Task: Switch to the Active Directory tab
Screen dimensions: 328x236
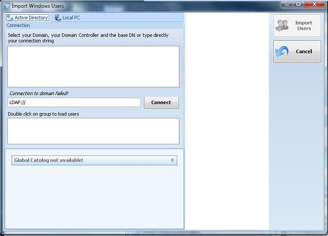Action: click(28, 18)
